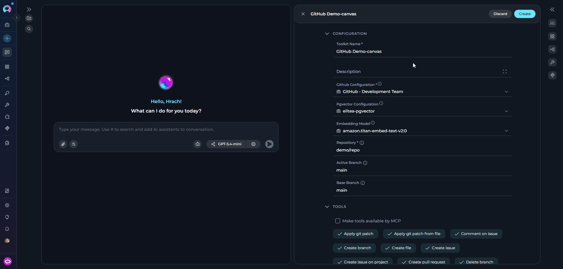Collapse the TOOLS section
Screen dimensions: 563x269
[x=327, y=207]
